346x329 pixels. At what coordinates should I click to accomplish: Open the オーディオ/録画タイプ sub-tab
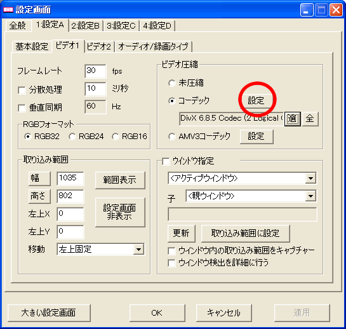[153, 46]
